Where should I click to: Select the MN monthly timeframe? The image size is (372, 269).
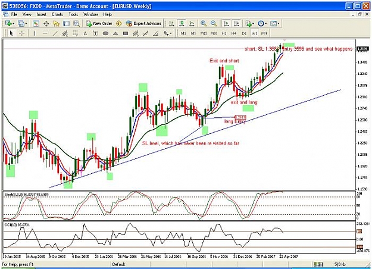coord(264,33)
